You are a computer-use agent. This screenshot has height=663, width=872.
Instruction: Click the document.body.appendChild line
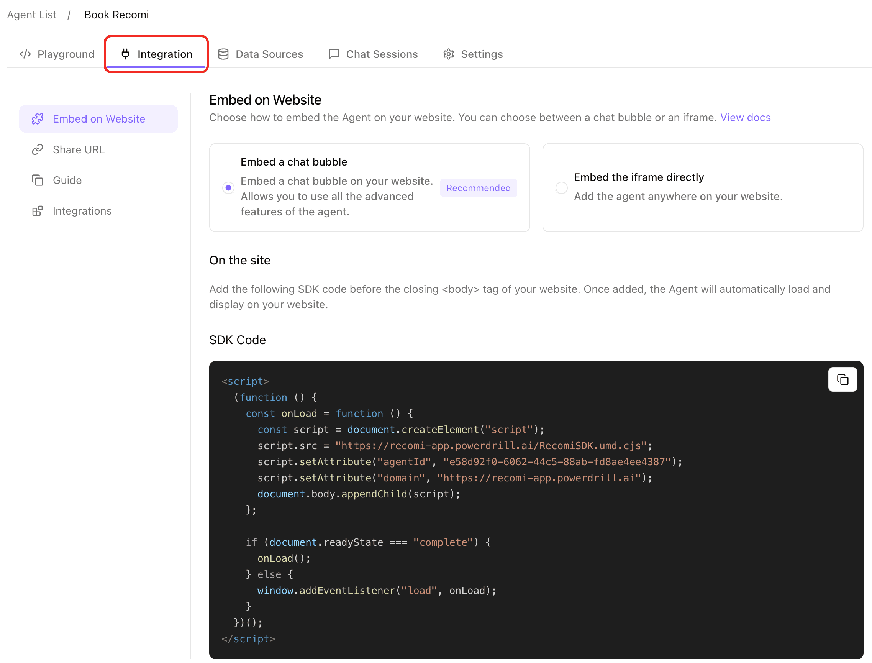359,494
